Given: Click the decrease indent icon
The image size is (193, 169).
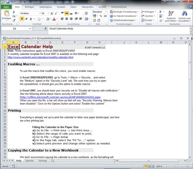Looking at the screenshot, I should (76, 19).
